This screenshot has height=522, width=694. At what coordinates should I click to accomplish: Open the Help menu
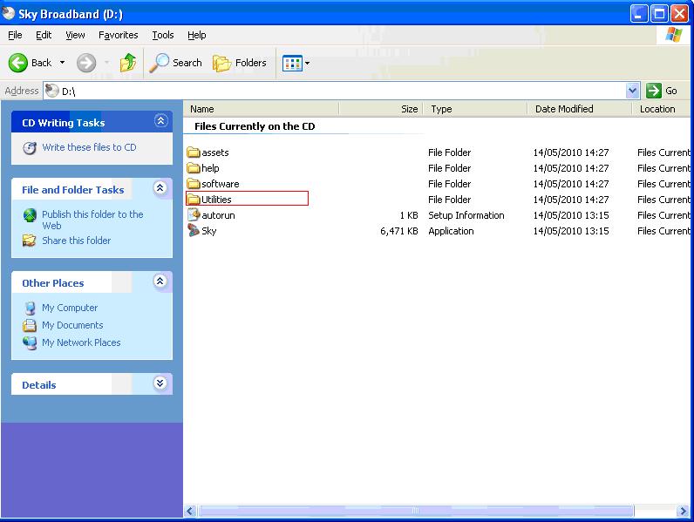click(x=196, y=35)
